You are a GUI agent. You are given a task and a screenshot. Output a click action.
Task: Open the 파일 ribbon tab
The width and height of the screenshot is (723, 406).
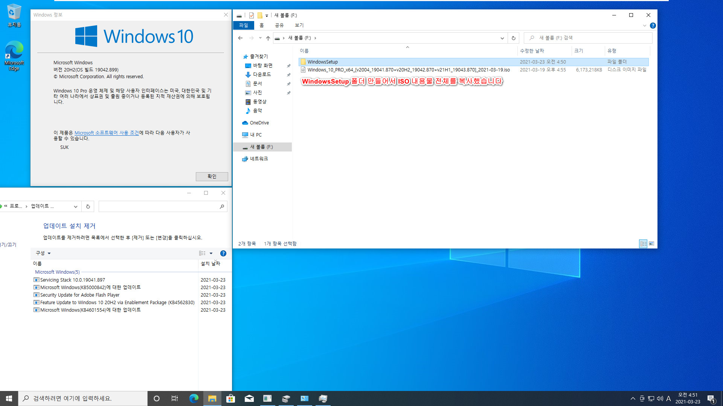[x=244, y=25]
